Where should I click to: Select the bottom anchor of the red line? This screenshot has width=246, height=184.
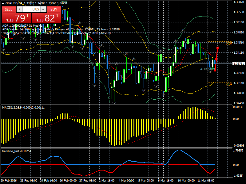(215, 71)
